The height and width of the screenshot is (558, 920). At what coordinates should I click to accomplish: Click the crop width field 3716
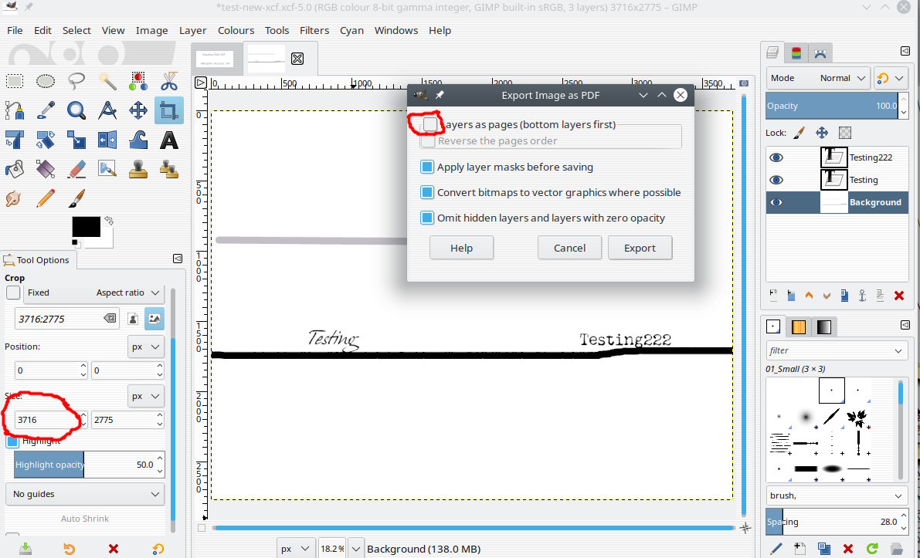coord(46,420)
